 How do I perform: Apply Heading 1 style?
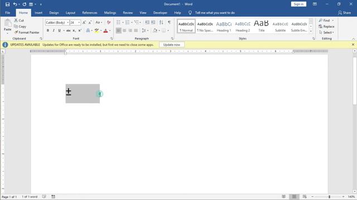(224, 26)
